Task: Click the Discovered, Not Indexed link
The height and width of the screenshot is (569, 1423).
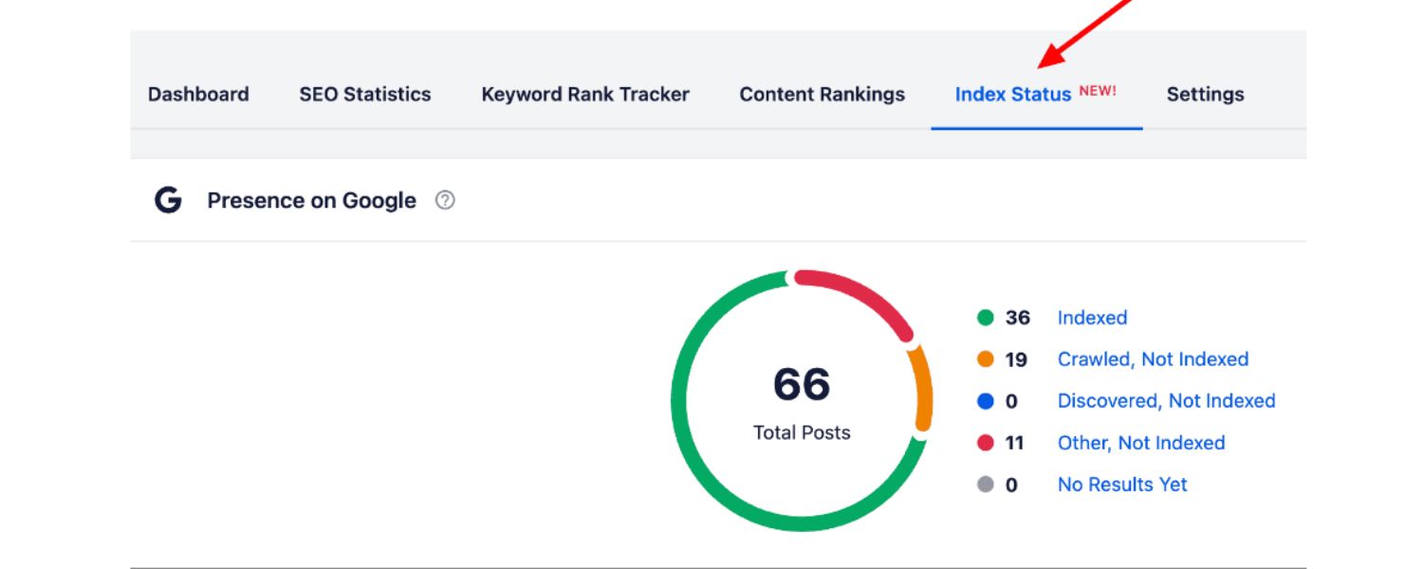Action: 1166,401
